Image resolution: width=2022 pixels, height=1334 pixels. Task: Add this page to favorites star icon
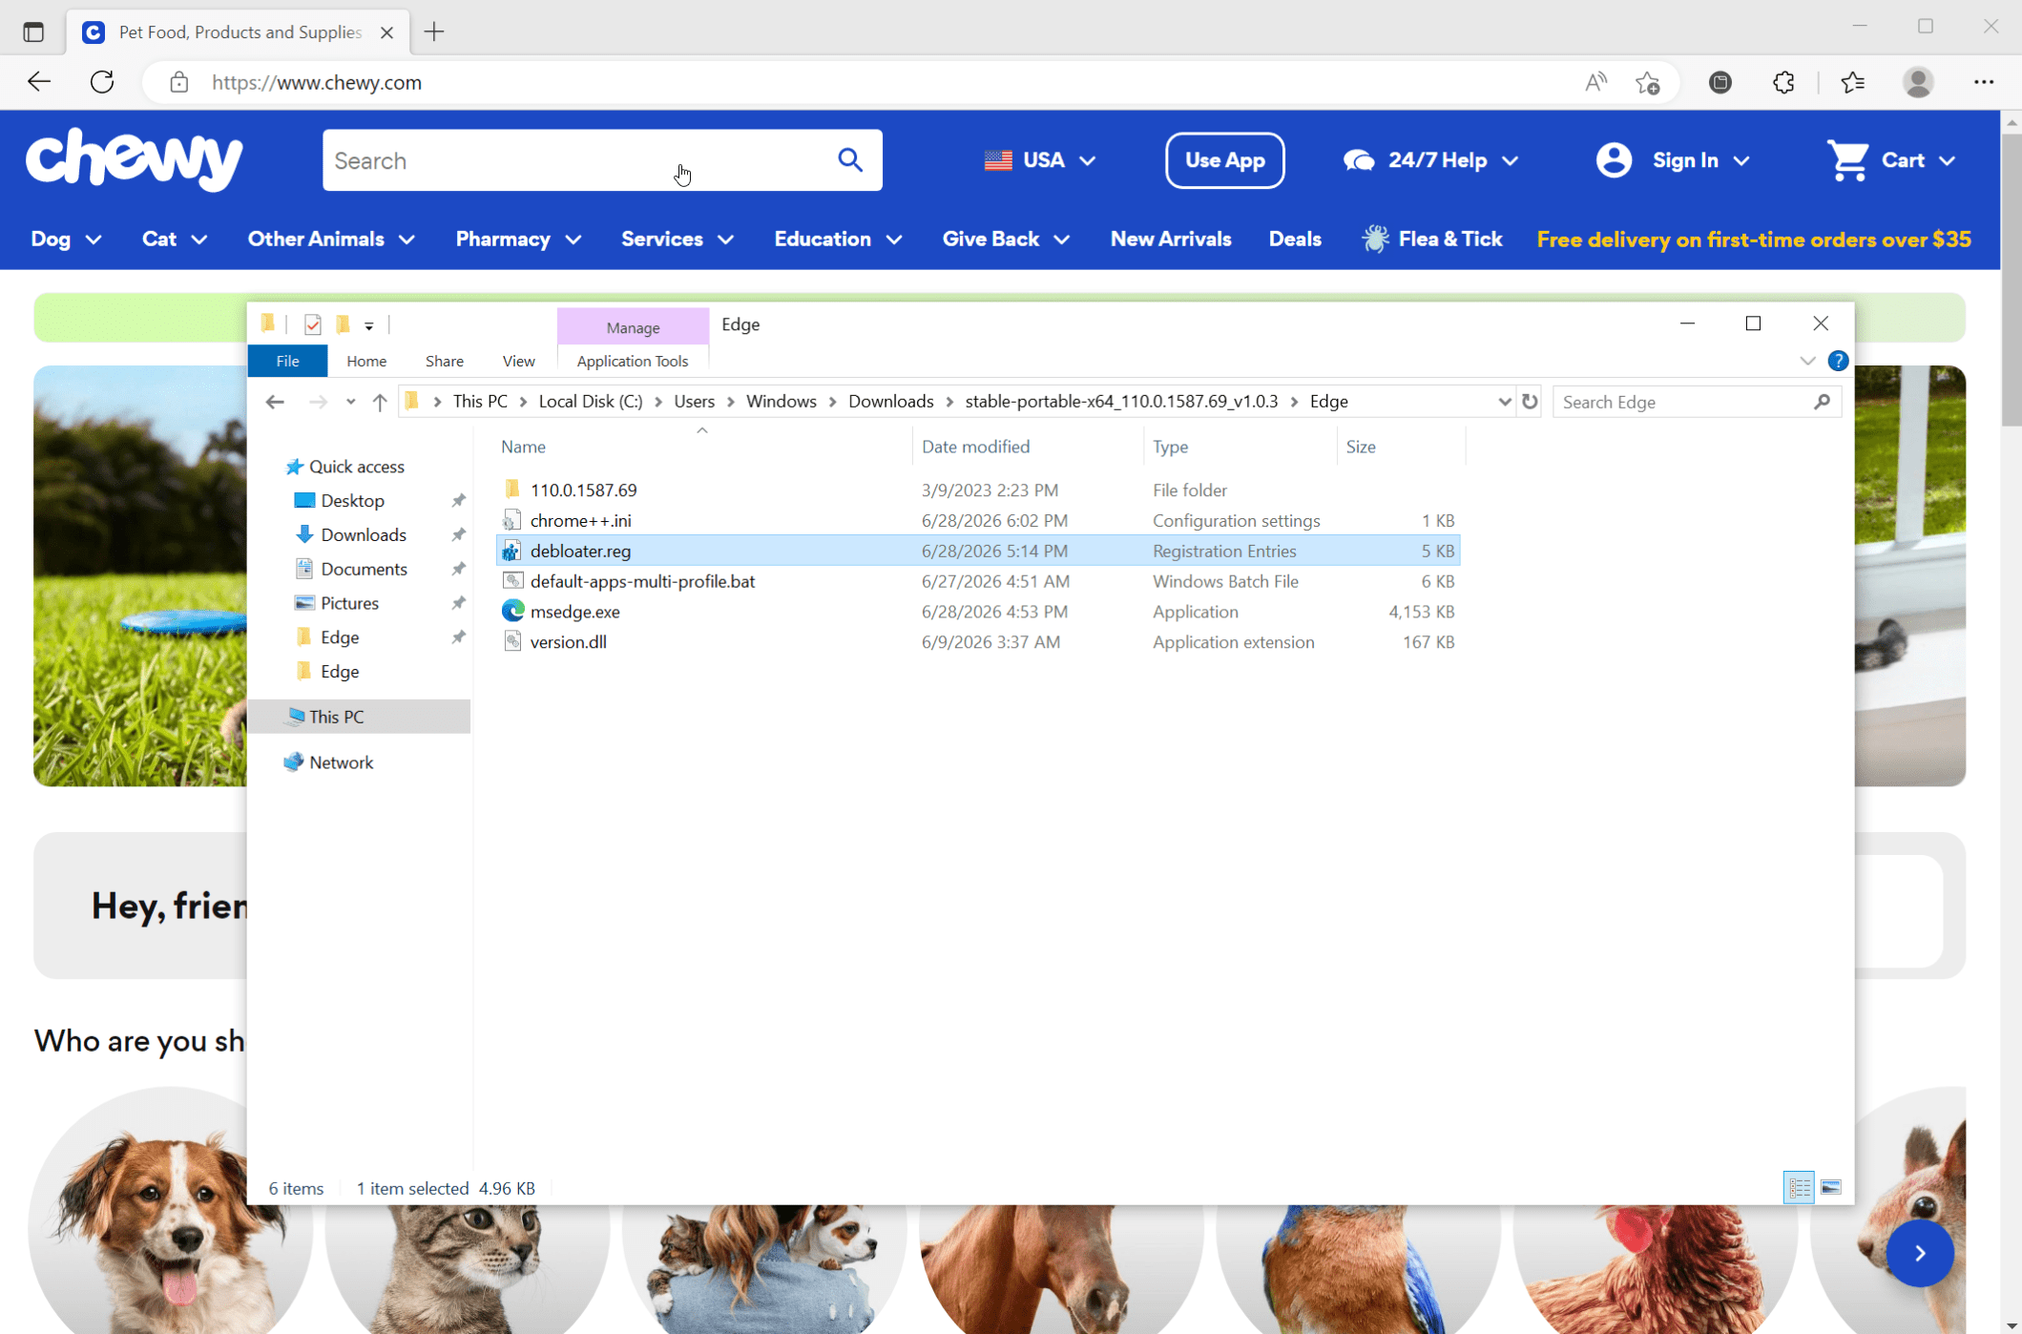1648,82
